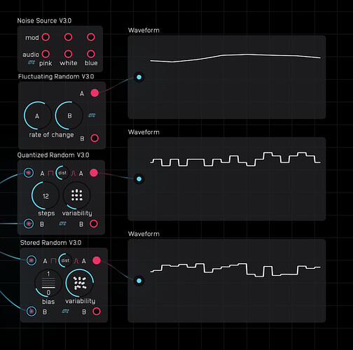Click Fluctuating Random output B jack
The width and height of the screenshot is (353, 350).
coord(95,138)
